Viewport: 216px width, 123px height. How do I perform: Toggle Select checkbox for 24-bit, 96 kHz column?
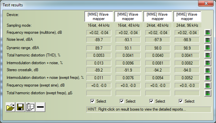181,101
